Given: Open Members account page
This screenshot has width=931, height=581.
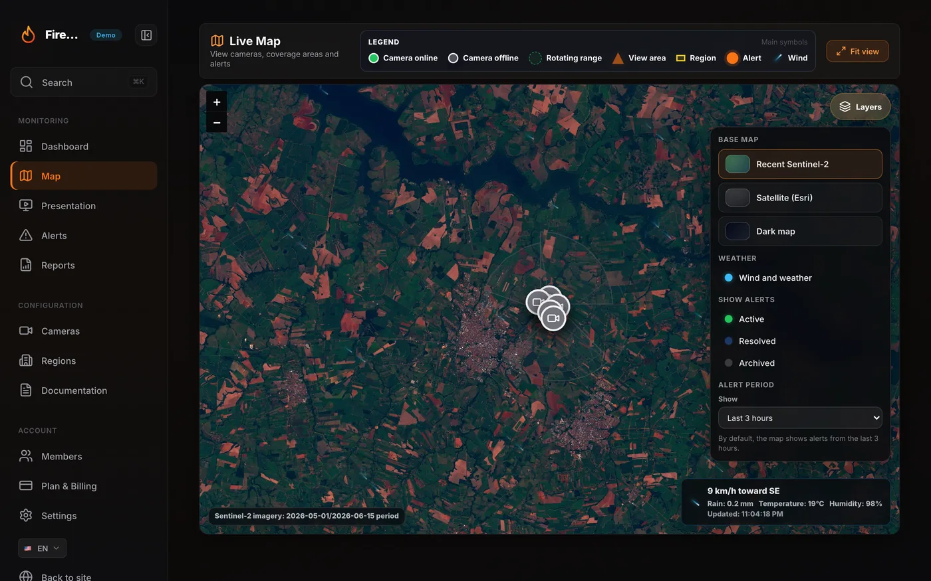Looking at the screenshot, I should [84, 456].
